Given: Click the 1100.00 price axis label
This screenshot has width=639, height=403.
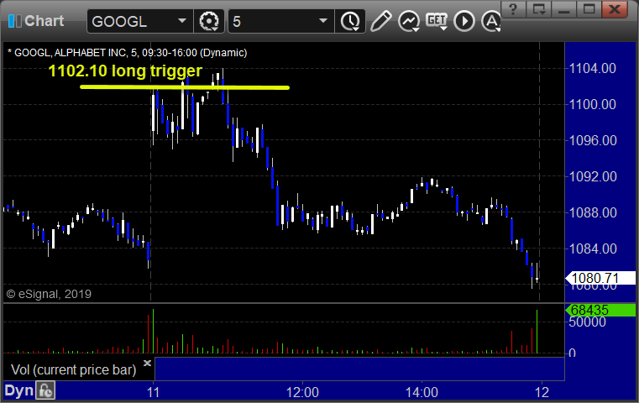Looking at the screenshot, I should [593, 104].
